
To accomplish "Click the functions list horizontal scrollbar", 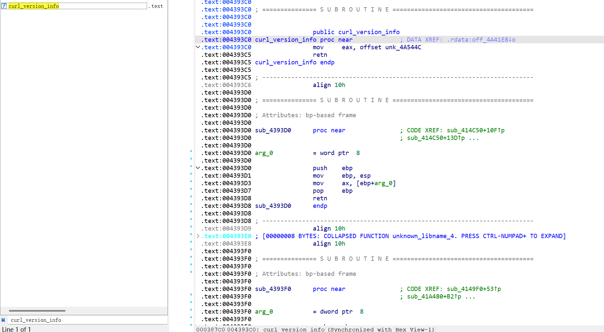I will click(x=37, y=310).
